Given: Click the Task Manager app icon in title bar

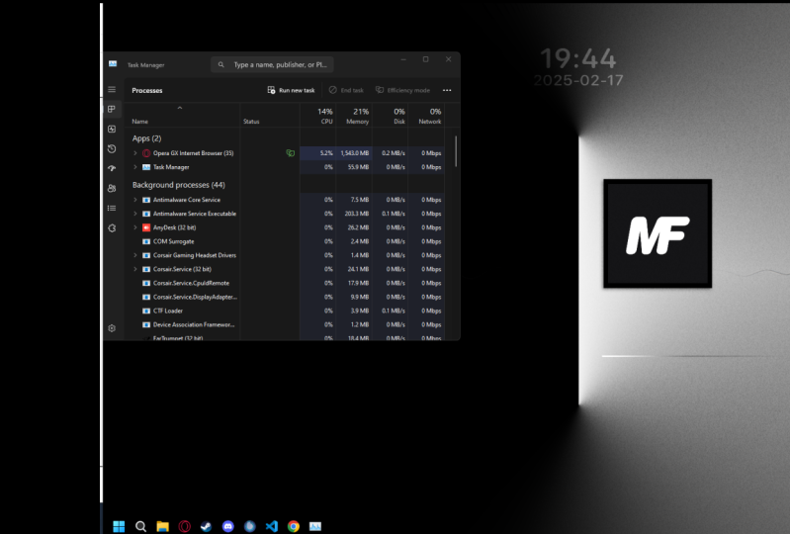Looking at the screenshot, I should [x=113, y=63].
